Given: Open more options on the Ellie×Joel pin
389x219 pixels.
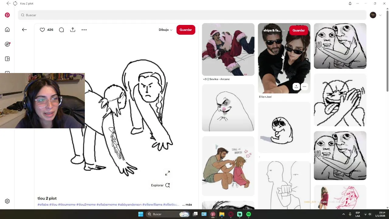Looking at the screenshot, I should pyautogui.click(x=304, y=86).
